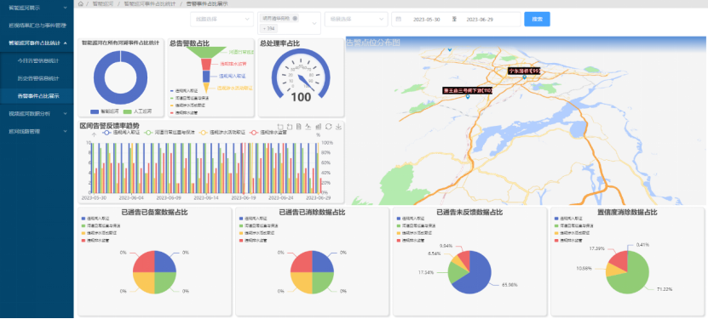708x319 pixels.
Task: Click the restore refresh icon in trend toolbox
Action: click(x=328, y=127)
